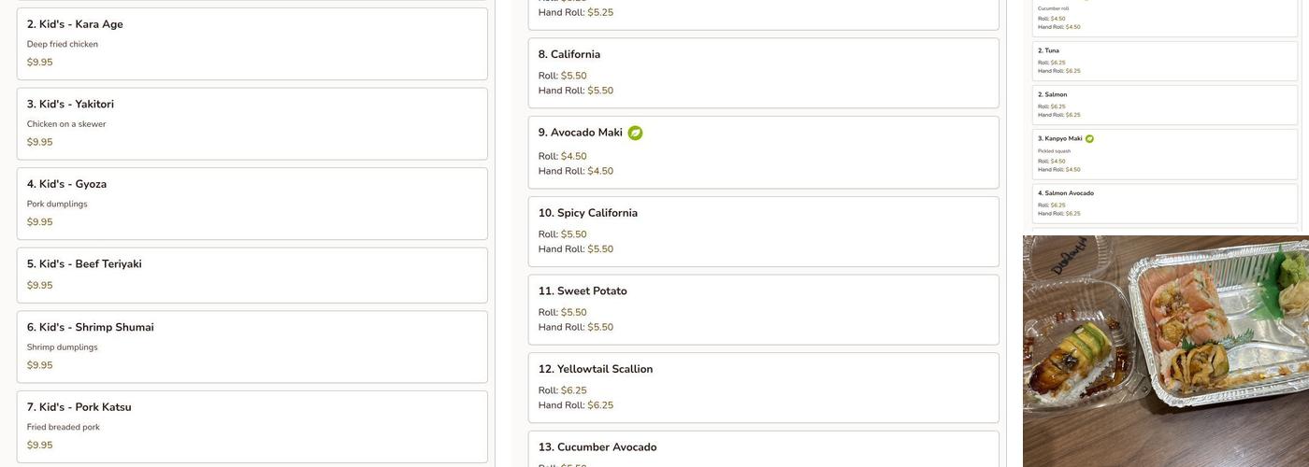This screenshot has width=1309, height=467.
Task: Click the $9.95 price under Kid's - Gyoza
Action: [x=40, y=222]
